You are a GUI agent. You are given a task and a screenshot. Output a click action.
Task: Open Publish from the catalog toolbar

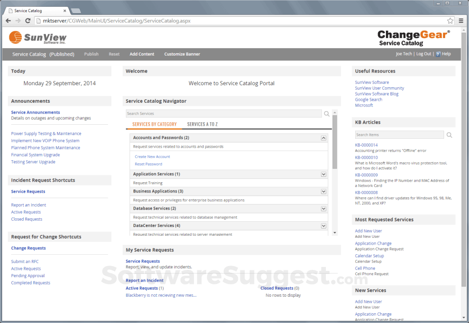coord(91,54)
